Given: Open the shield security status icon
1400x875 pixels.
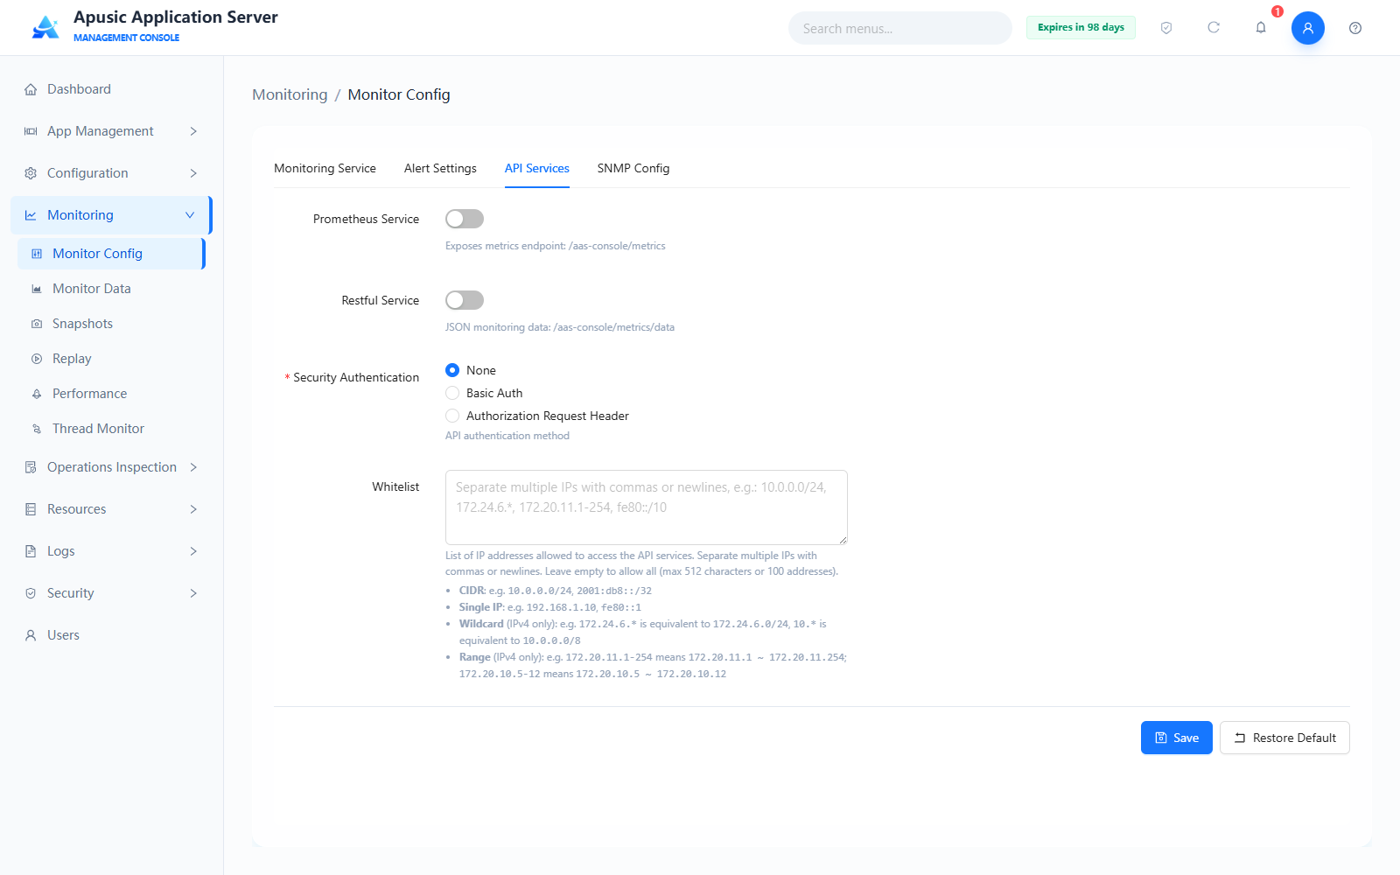Looking at the screenshot, I should [1166, 28].
